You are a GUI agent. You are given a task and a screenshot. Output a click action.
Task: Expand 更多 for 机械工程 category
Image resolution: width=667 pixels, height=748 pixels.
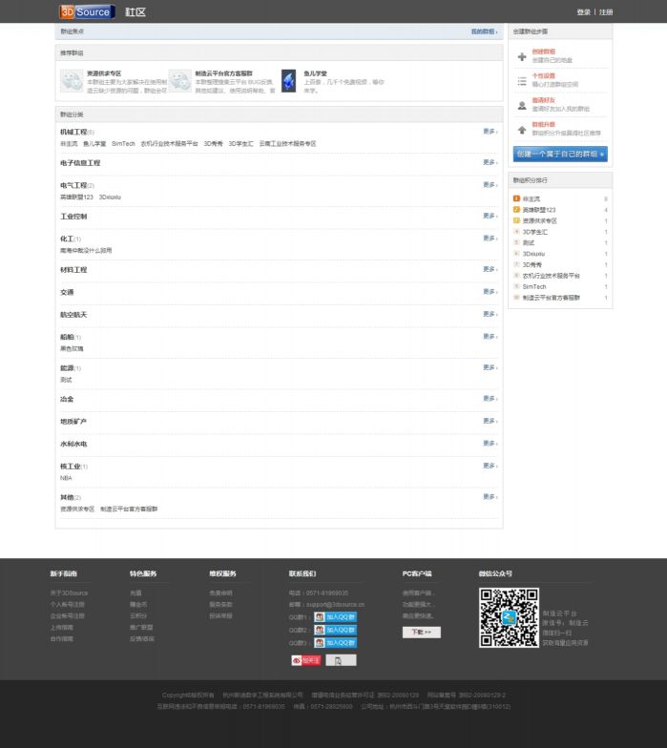(490, 132)
